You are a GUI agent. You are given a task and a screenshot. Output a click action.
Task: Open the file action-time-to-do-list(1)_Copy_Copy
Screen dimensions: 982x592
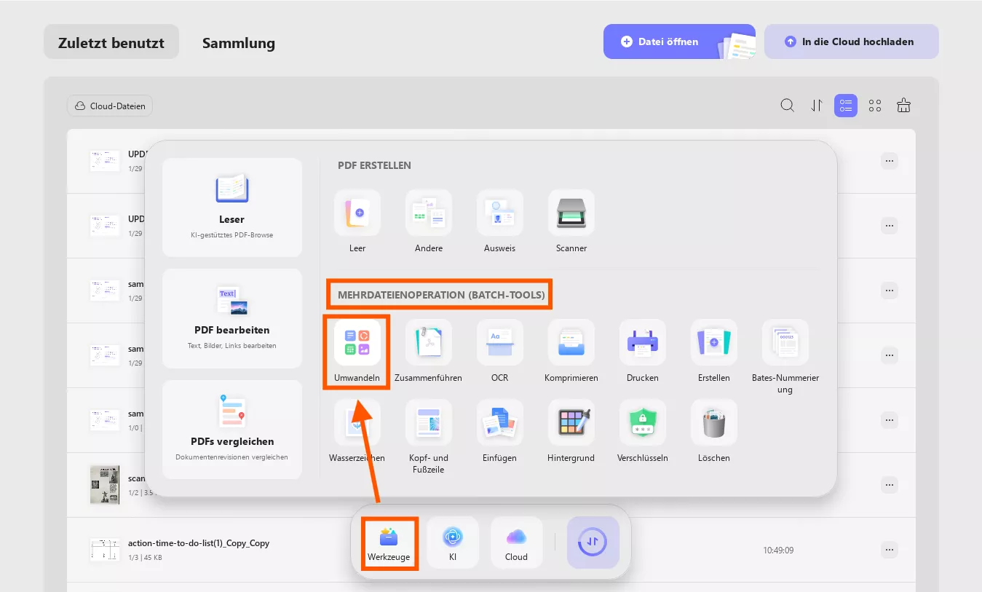[199, 543]
